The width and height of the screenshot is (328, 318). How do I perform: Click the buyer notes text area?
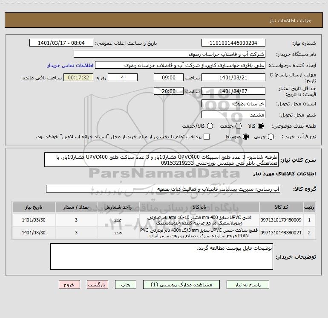[161, 257]
